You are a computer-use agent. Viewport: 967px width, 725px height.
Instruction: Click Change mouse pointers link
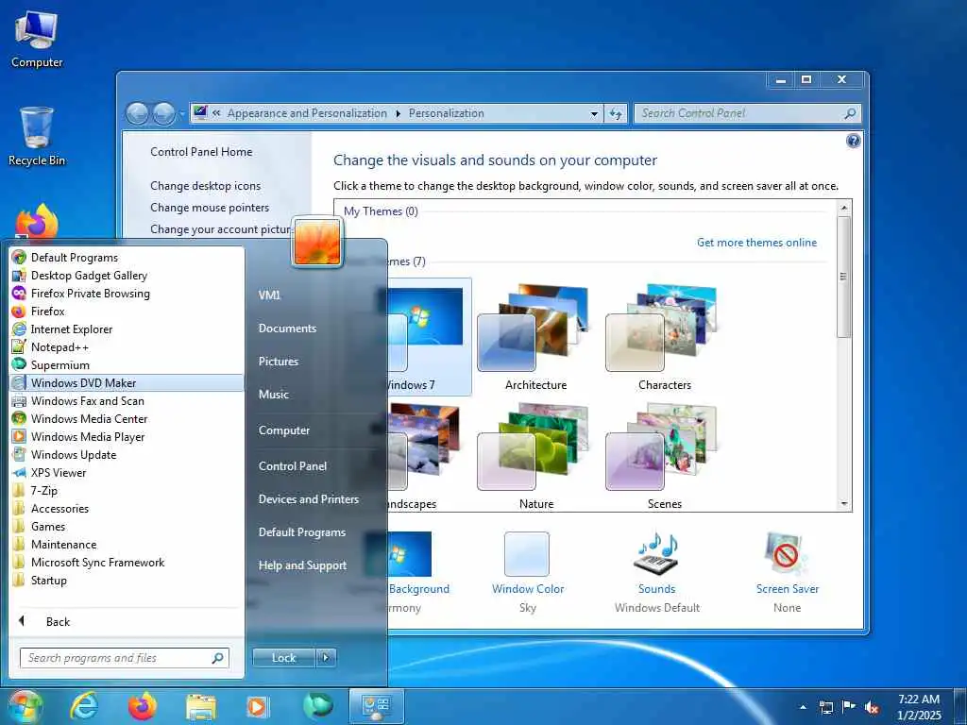click(210, 207)
